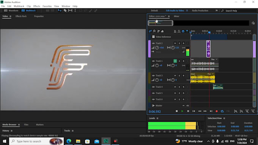Screen dimensions: 258x145
Task: Open Media Browser panel menu
Action: tap(19, 125)
